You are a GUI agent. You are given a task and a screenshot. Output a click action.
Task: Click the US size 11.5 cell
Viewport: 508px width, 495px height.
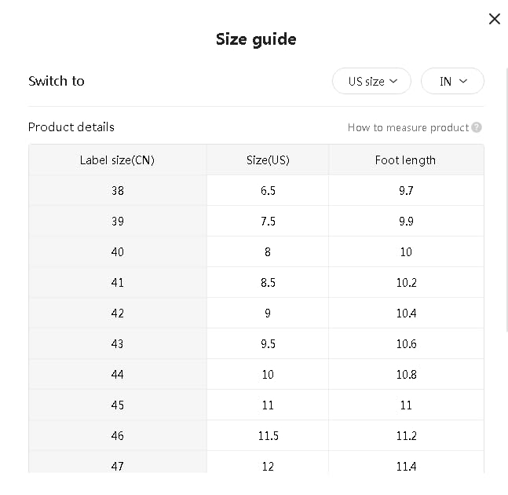tap(268, 436)
